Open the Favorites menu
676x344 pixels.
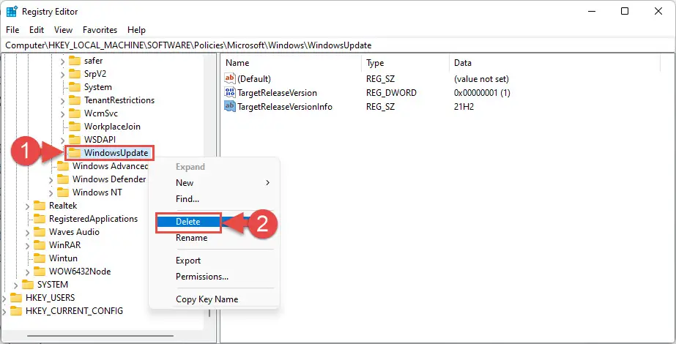(x=100, y=30)
